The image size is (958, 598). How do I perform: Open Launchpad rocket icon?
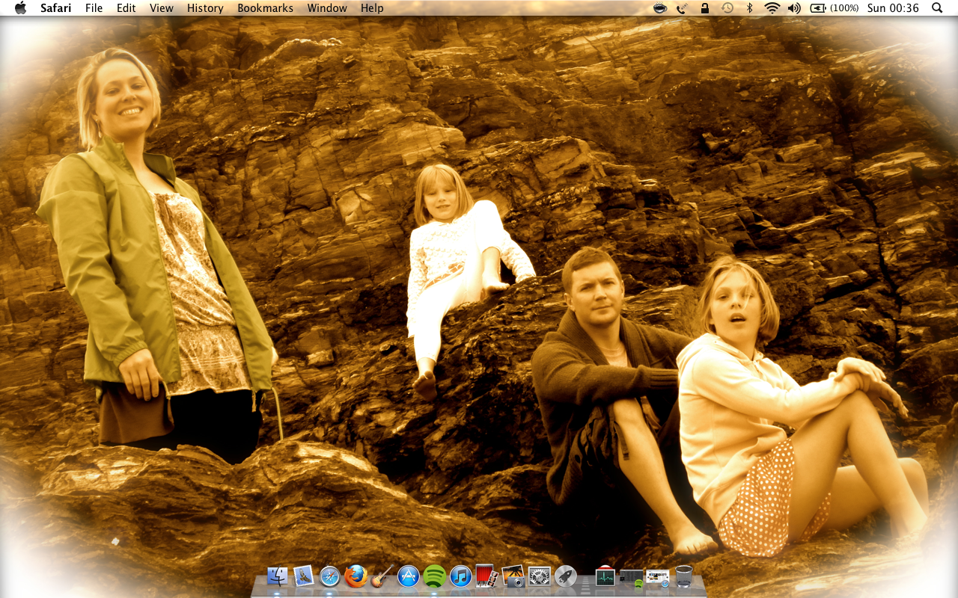pyautogui.click(x=565, y=576)
